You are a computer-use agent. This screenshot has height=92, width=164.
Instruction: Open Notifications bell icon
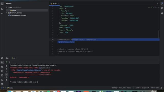pyautogui.click(x=162, y=4)
